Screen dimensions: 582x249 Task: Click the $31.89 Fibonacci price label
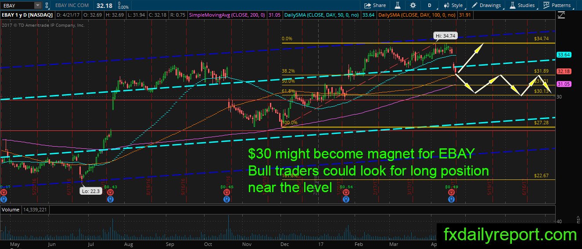click(542, 71)
